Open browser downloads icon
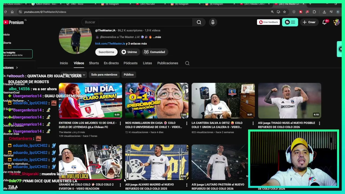Viewport: 345px width, 194px height. click(x=324, y=12)
